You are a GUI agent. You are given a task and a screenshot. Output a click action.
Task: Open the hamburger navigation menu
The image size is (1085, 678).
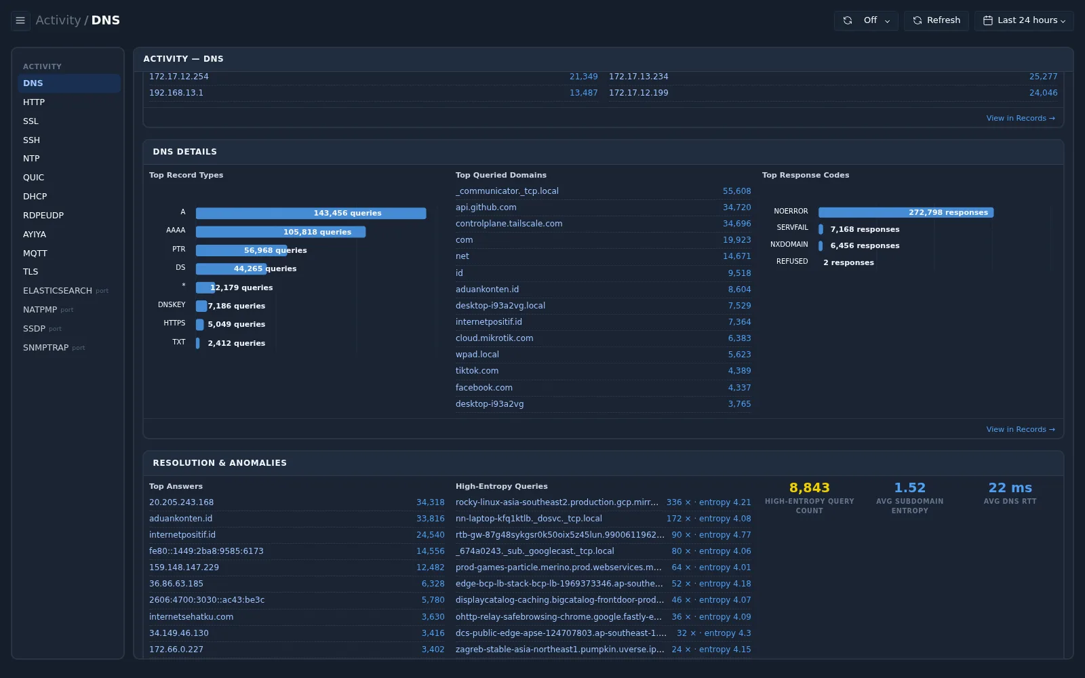point(20,20)
